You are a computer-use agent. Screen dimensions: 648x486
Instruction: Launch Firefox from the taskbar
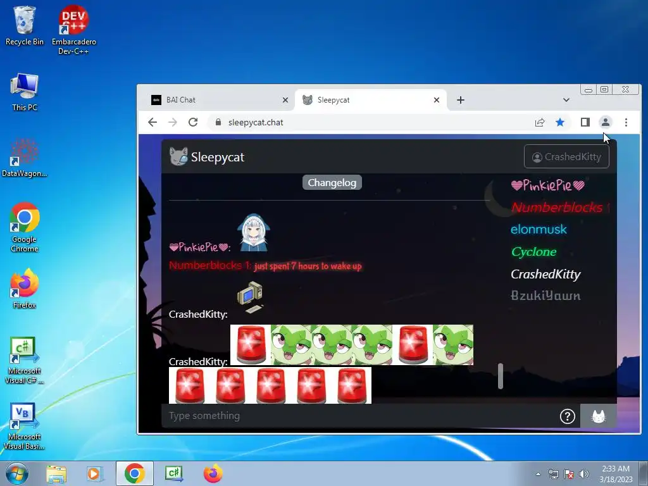213,473
